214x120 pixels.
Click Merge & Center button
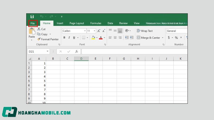[x=148, y=38]
